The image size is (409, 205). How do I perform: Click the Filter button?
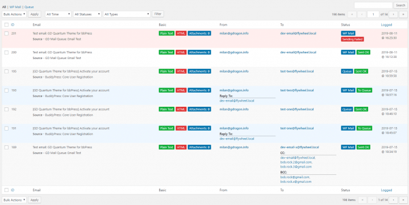tap(158, 14)
